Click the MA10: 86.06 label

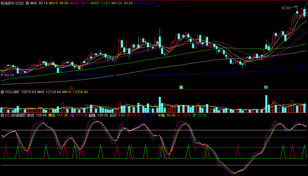pyautogui.click(x=59, y=3)
